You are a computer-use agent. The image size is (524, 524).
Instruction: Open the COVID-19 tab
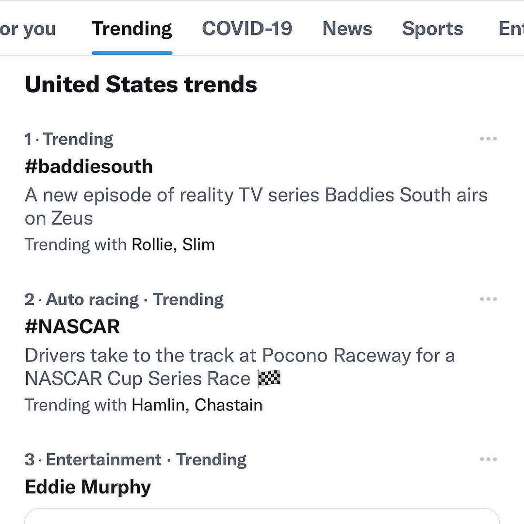pyautogui.click(x=247, y=29)
